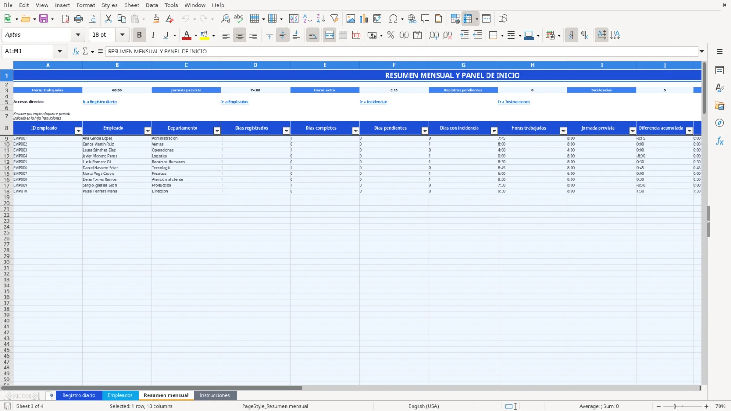Viewport: 731px width, 411px height.
Task: Open the sidebar Gallery icon
Action: 720,105
